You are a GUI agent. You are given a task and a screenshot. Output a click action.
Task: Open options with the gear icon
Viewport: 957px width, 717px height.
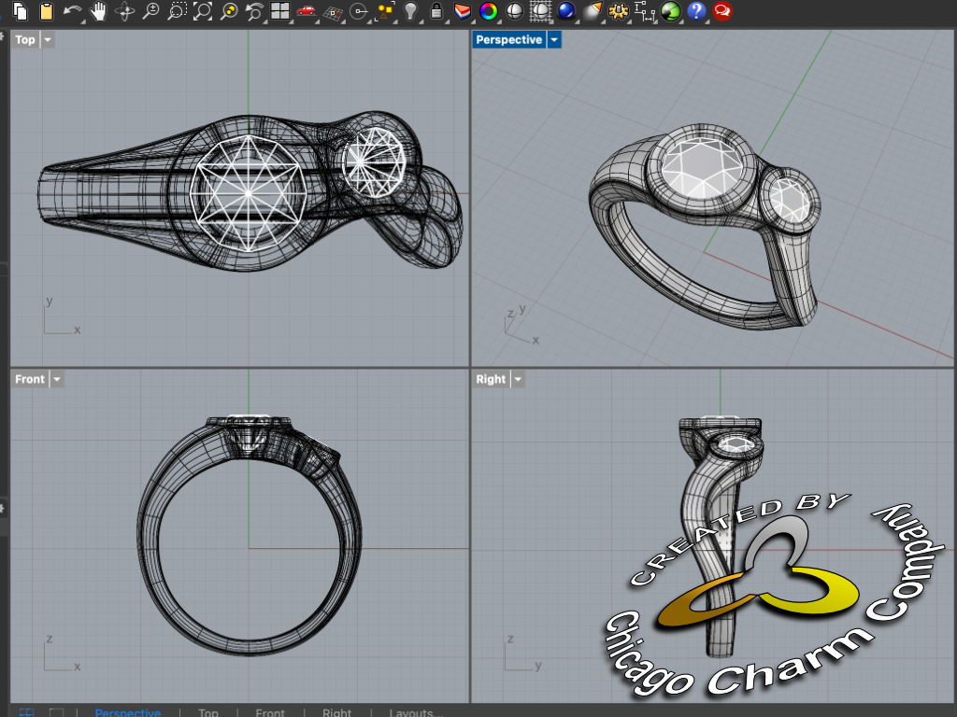point(617,11)
